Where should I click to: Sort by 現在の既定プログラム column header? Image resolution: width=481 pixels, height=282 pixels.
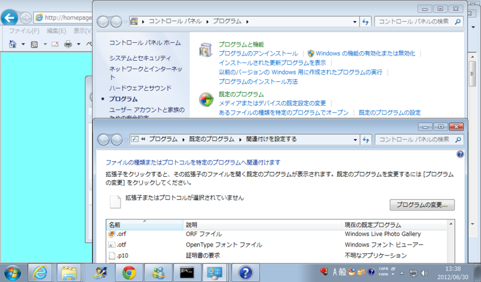(x=394, y=225)
